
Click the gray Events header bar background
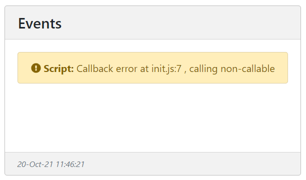point(175,23)
